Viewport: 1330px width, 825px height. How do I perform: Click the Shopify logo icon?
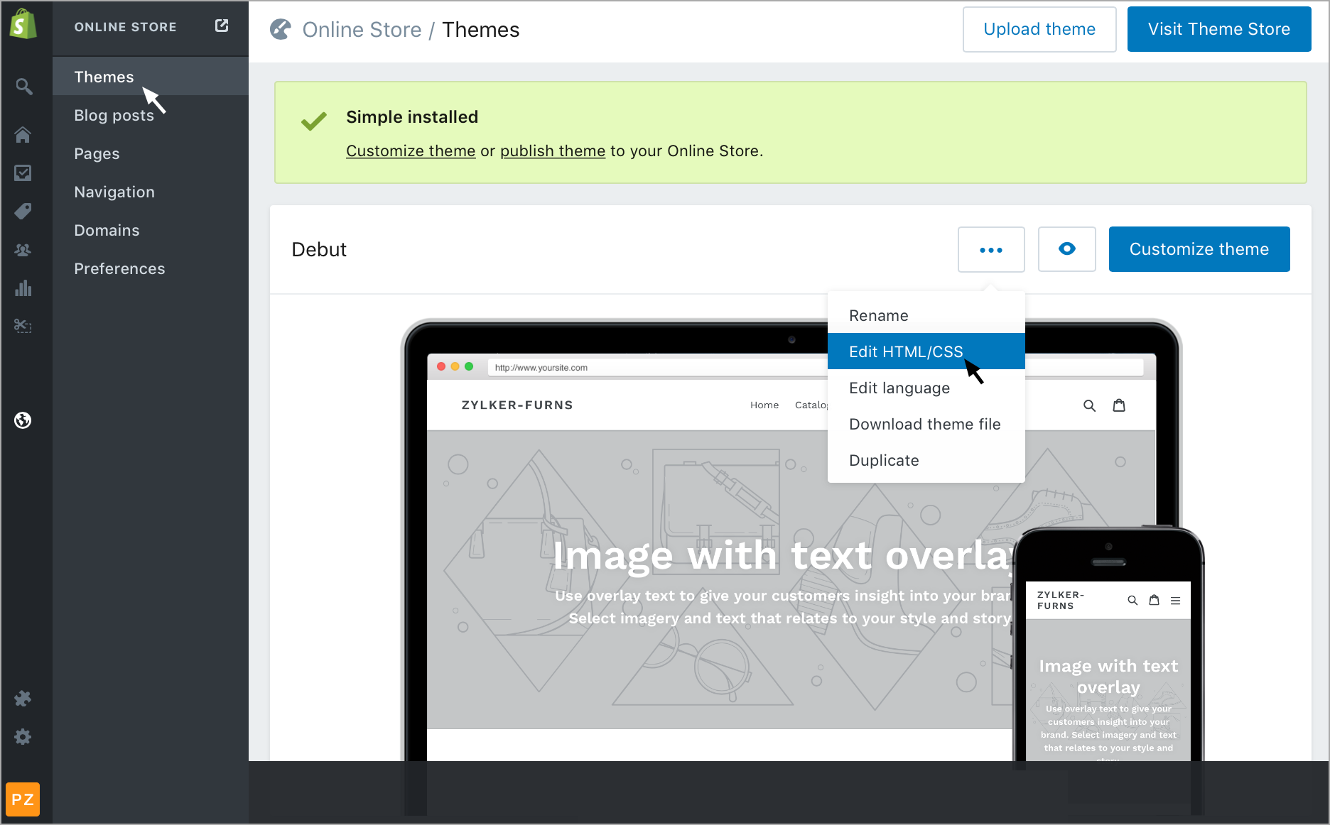pyautogui.click(x=23, y=25)
